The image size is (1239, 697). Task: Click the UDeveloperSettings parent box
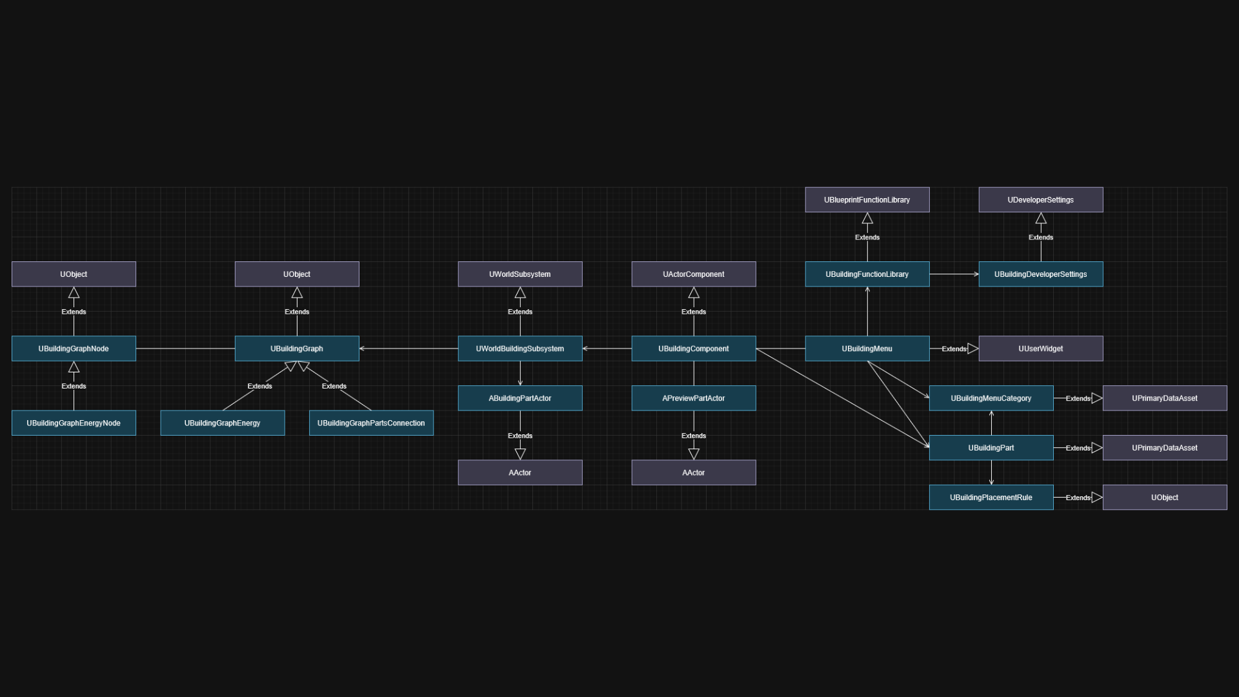[x=1041, y=199]
